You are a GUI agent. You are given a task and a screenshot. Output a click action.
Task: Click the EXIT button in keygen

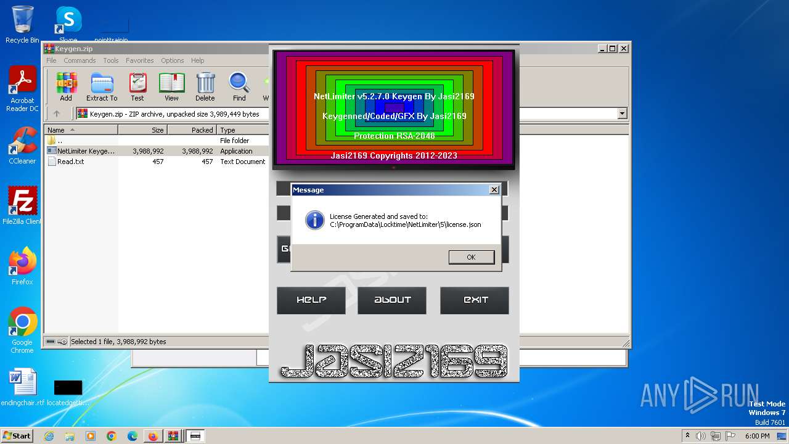475,300
